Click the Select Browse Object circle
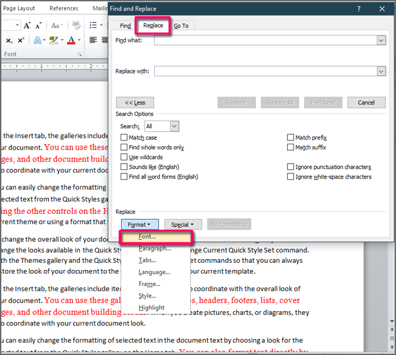The width and height of the screenshot is (396, 355). (x=392, y=338)
